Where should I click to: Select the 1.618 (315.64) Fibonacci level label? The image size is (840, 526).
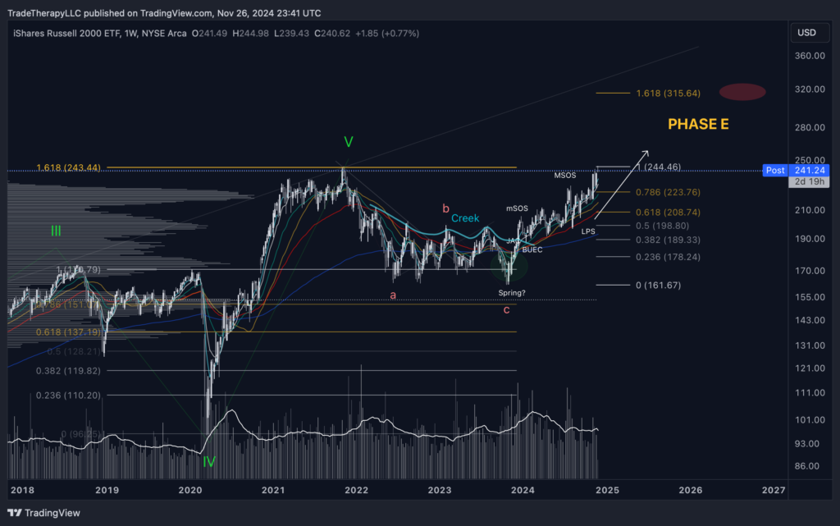click(668, 94)
